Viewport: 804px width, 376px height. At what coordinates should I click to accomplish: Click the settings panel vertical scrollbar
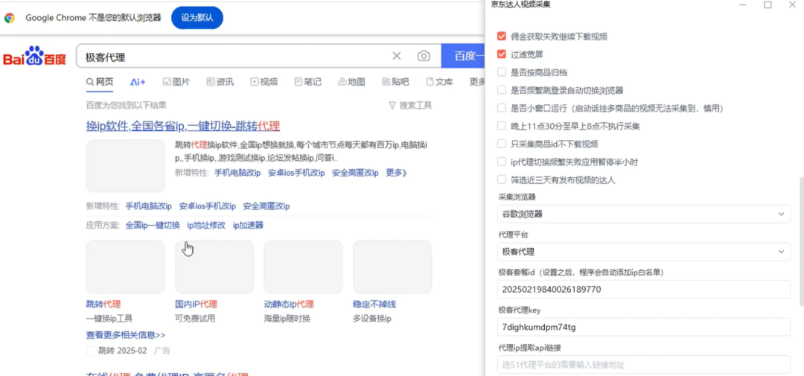click(802, 240)
